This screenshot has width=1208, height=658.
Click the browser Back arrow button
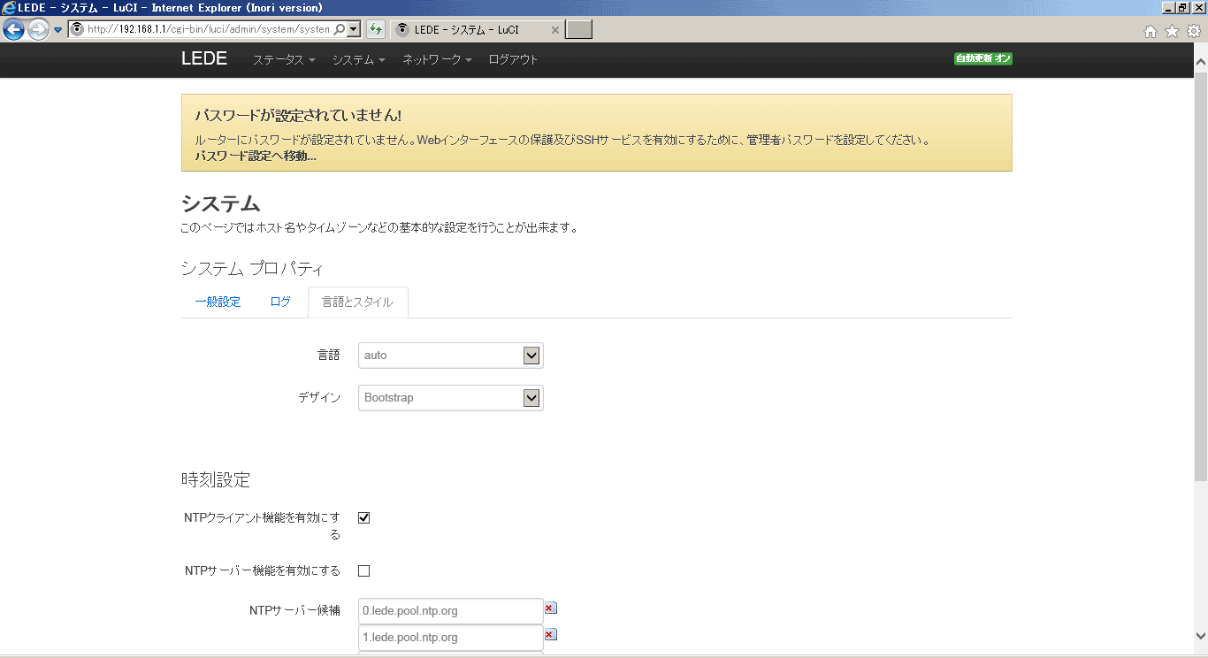(14, 29)
